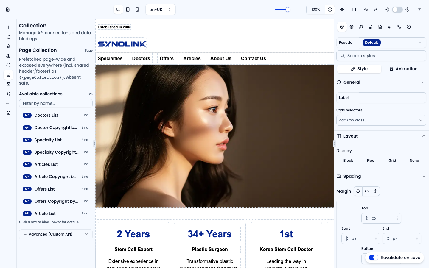Open the magic wand tab icon

(x=361, y=27)
